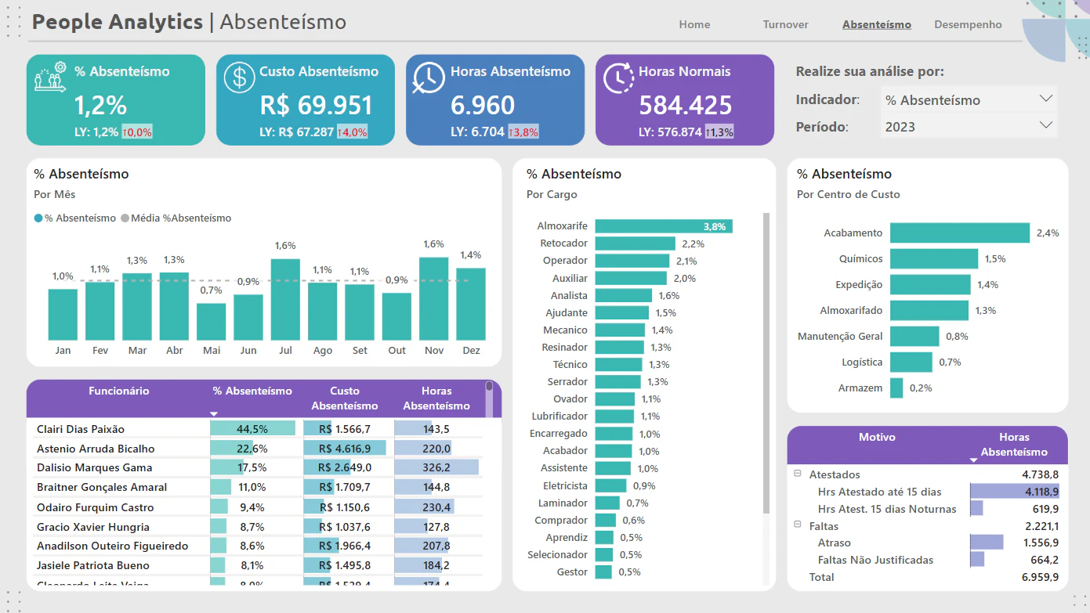
Task: Collapse the Faltas row
Action: click(x=797, y=526)
